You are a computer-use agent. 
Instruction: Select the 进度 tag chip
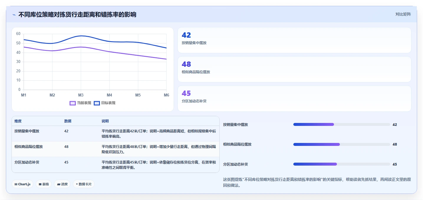click(62, 184)
